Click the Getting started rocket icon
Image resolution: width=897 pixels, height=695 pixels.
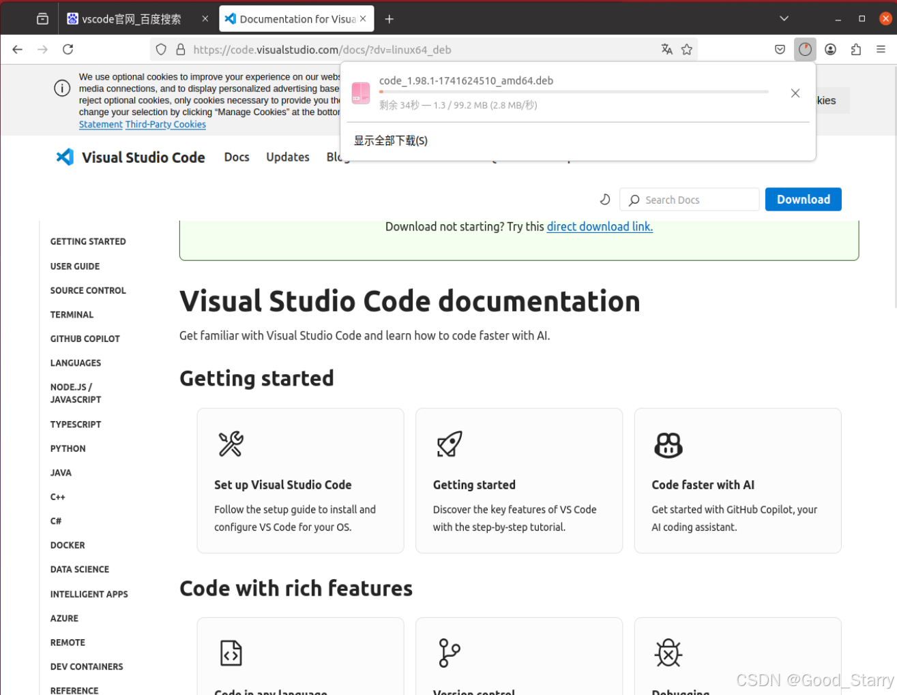[x=450, y=444]
